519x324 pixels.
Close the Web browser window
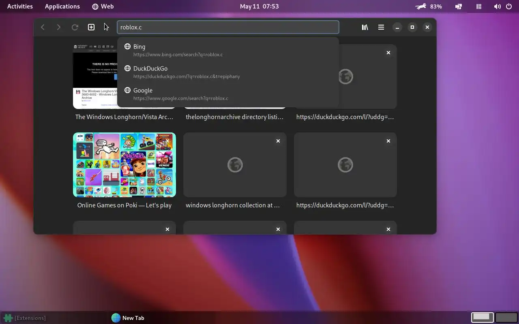(427, 27)
